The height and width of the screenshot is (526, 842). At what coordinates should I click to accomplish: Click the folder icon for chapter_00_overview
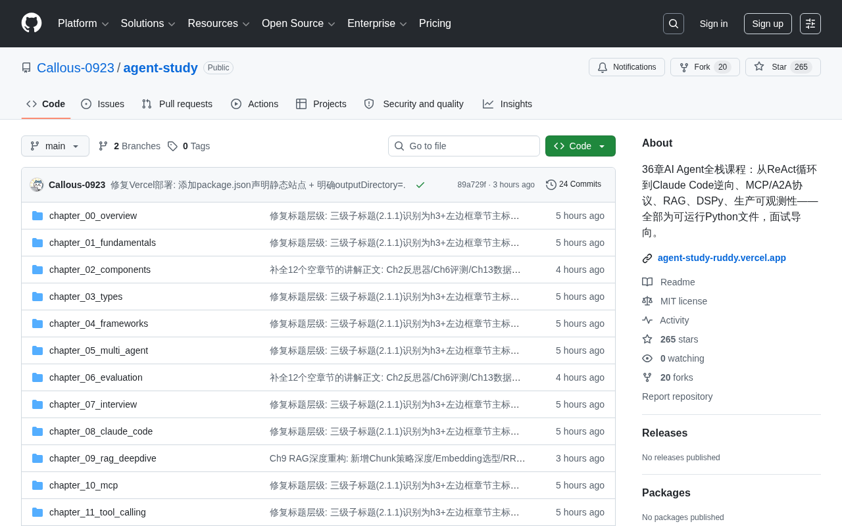coord(37,216)
